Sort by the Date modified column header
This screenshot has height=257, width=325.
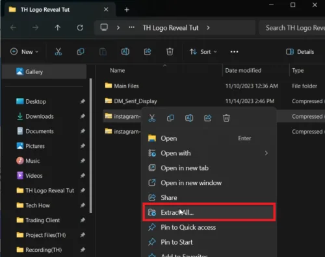tap(243, 71)
